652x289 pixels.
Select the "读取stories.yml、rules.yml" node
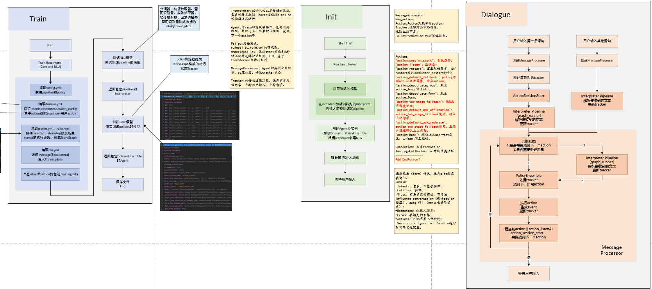[x=50, y=133]
